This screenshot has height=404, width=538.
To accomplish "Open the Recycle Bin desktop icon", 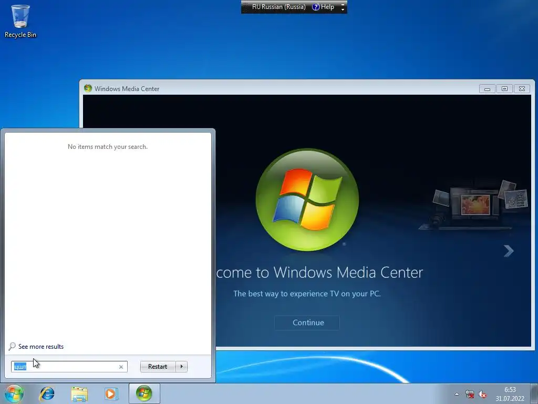I will [x=20, y=21].
